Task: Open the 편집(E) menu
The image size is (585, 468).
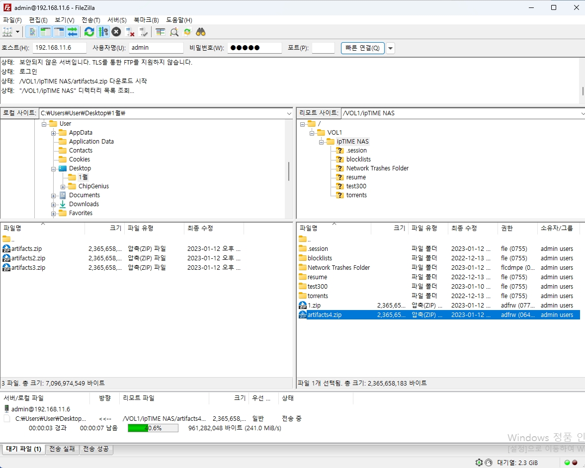Action: click(x=38, y=20)
